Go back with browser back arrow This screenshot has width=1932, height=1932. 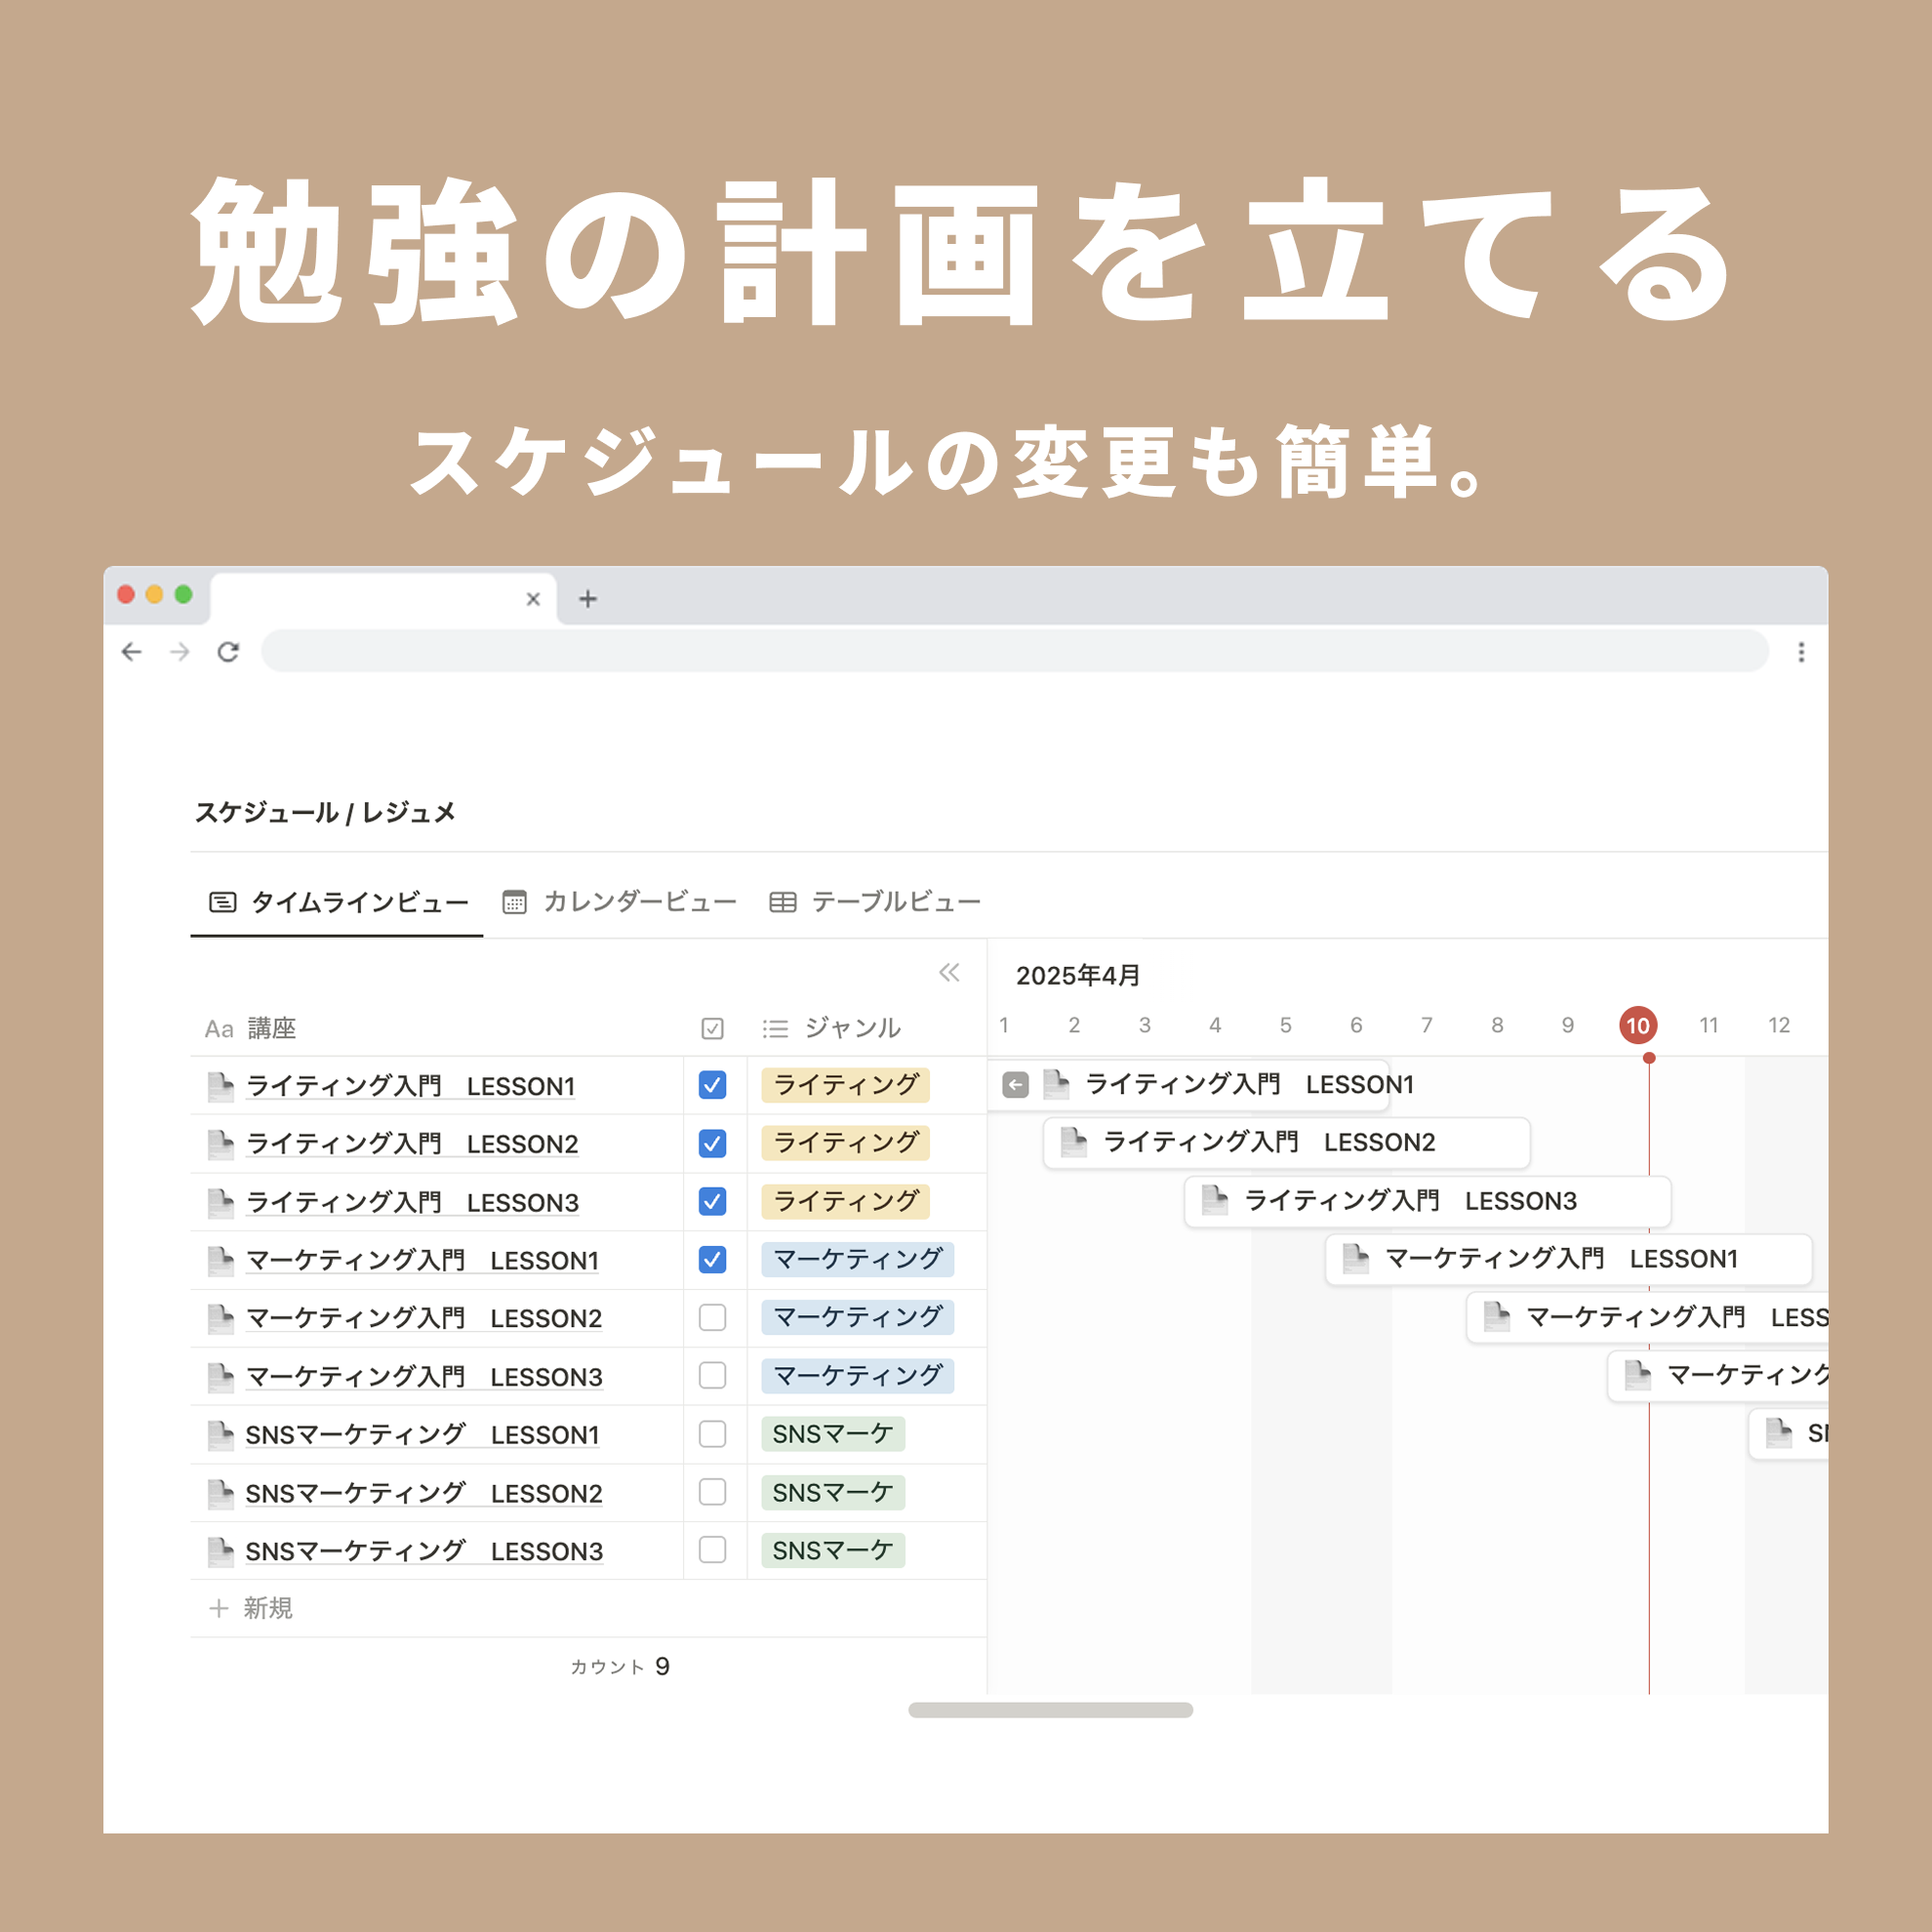pos(132,652)
